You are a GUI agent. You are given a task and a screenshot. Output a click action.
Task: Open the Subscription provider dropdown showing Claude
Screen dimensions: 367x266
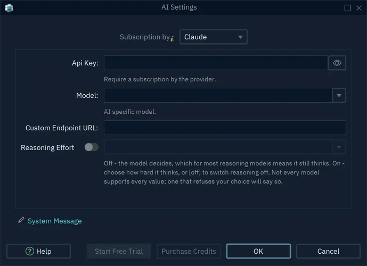pos(214,37)
